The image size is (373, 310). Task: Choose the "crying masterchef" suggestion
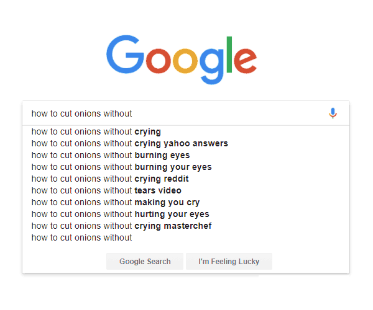[121, 226]
